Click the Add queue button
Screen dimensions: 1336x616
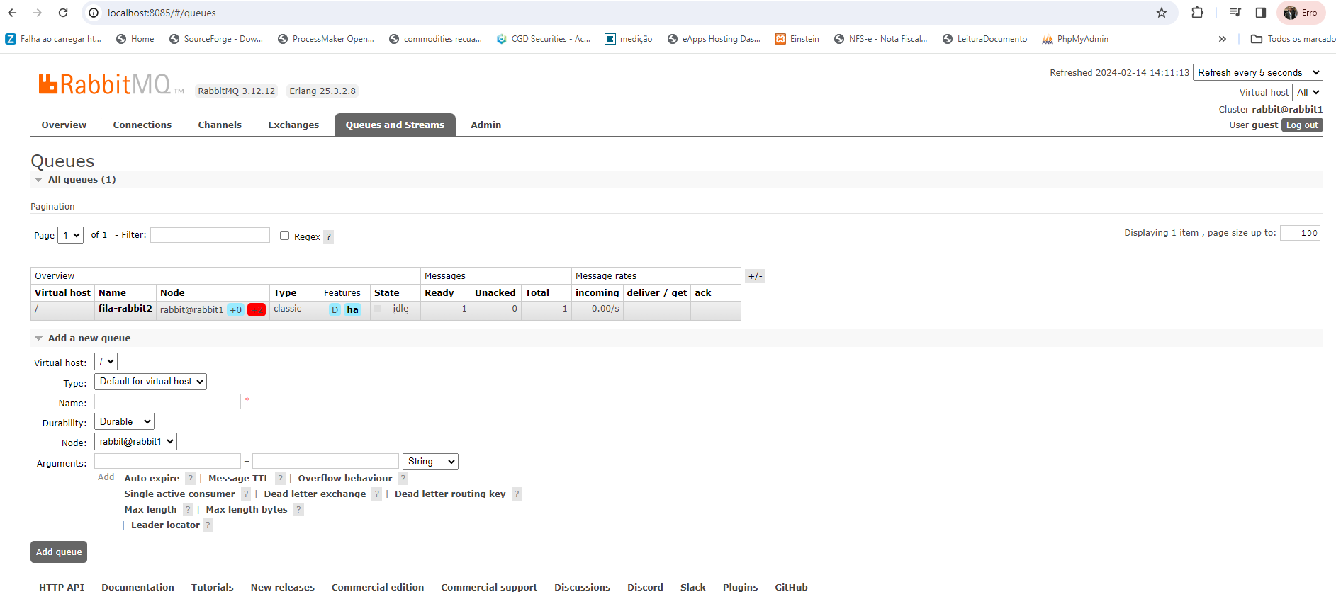(59, 552)
